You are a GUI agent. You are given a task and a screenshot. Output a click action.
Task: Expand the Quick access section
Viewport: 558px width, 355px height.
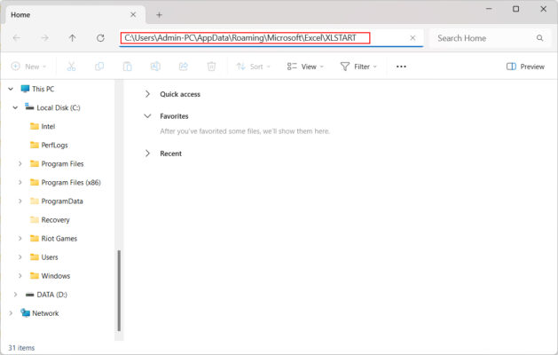coord(147,94)
